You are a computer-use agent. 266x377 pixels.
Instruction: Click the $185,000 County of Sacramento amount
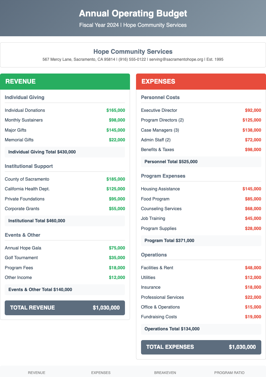(x=116, y=179)
